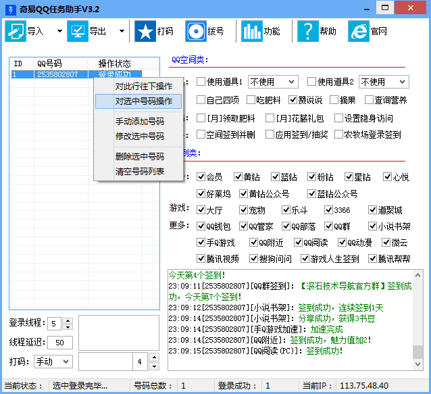Check the 自己四项 checkbox
This screenshot has height=394, width=431.
point(201,100)
